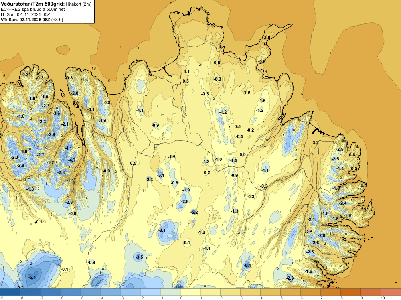The height and width of the screenshot is (300, 401).
Task: Click the -2.4 temperature label
Action: click(343, 203)
